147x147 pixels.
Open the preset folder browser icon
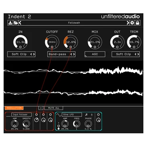(x=16, y=23)
